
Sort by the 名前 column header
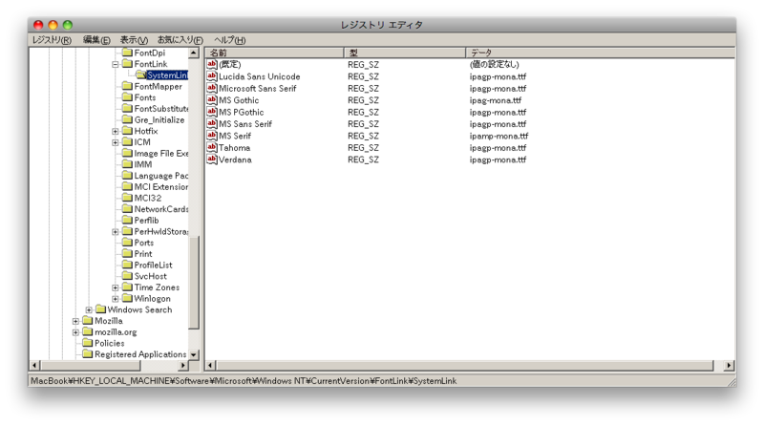click(x=274, y=53)
